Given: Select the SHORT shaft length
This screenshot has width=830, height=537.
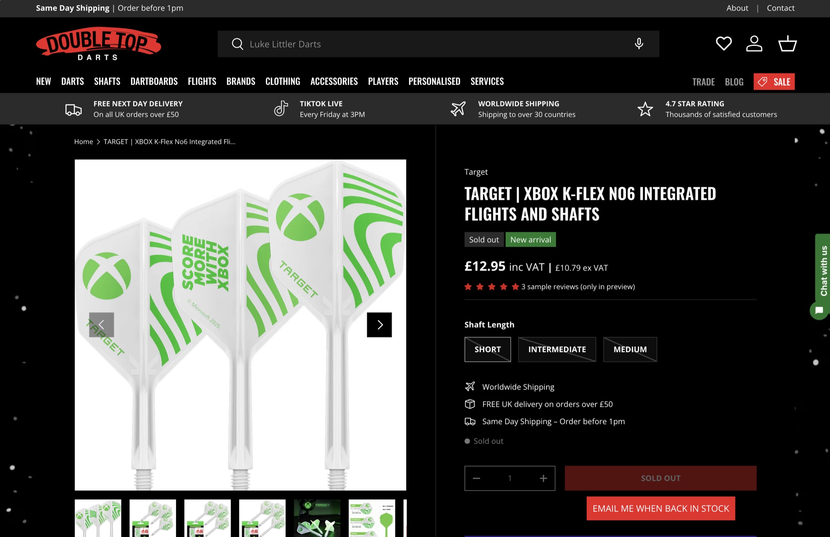Looking at the screenshot, I should click(487, 349).
